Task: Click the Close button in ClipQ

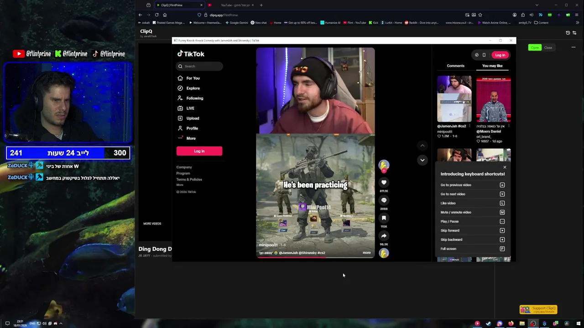Action: [548, 47]
